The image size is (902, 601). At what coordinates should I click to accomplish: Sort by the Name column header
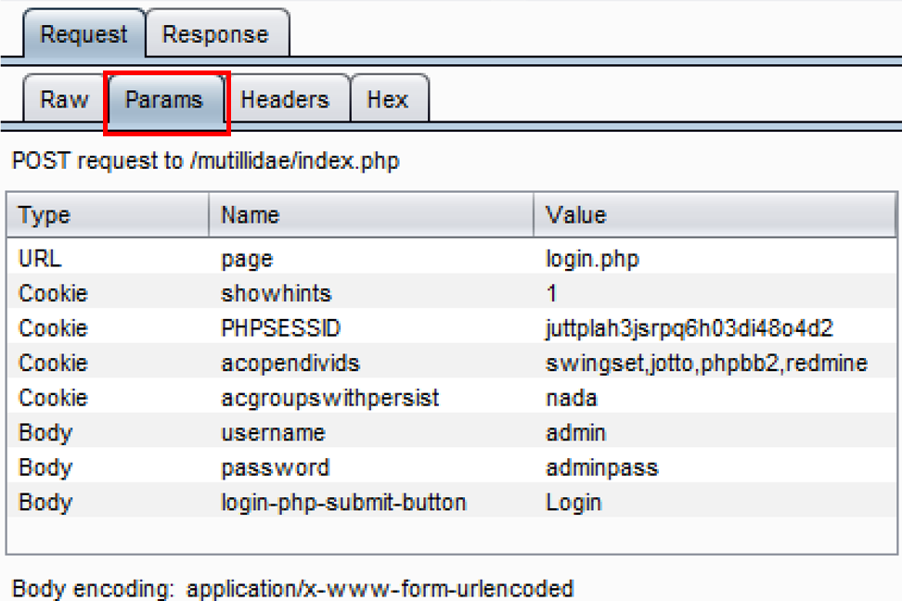(371, 214)
